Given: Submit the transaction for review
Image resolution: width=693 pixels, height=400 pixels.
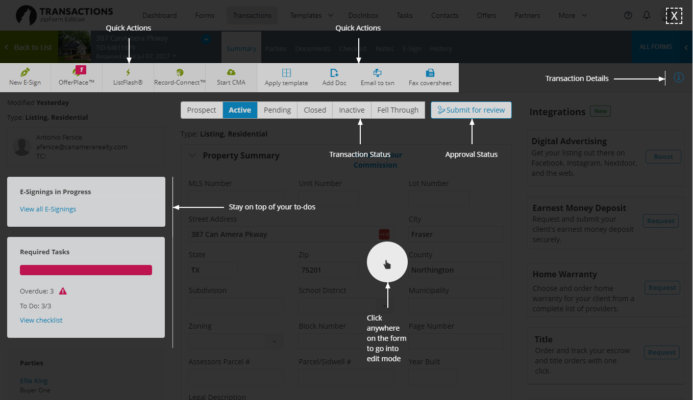Looking at the screenshot, I should 471,110.
